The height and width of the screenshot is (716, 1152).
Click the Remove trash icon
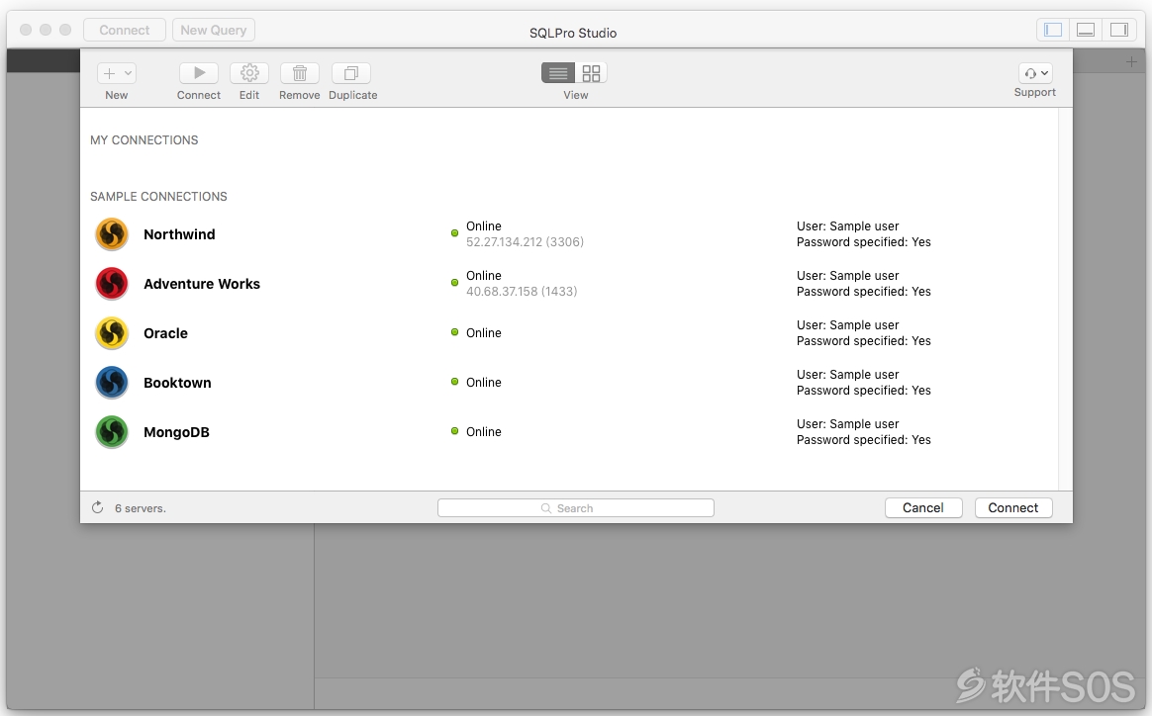tap(300, 73)
